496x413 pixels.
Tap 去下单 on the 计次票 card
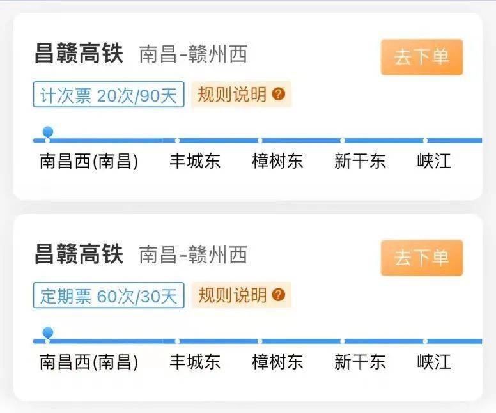click(422, 58)
